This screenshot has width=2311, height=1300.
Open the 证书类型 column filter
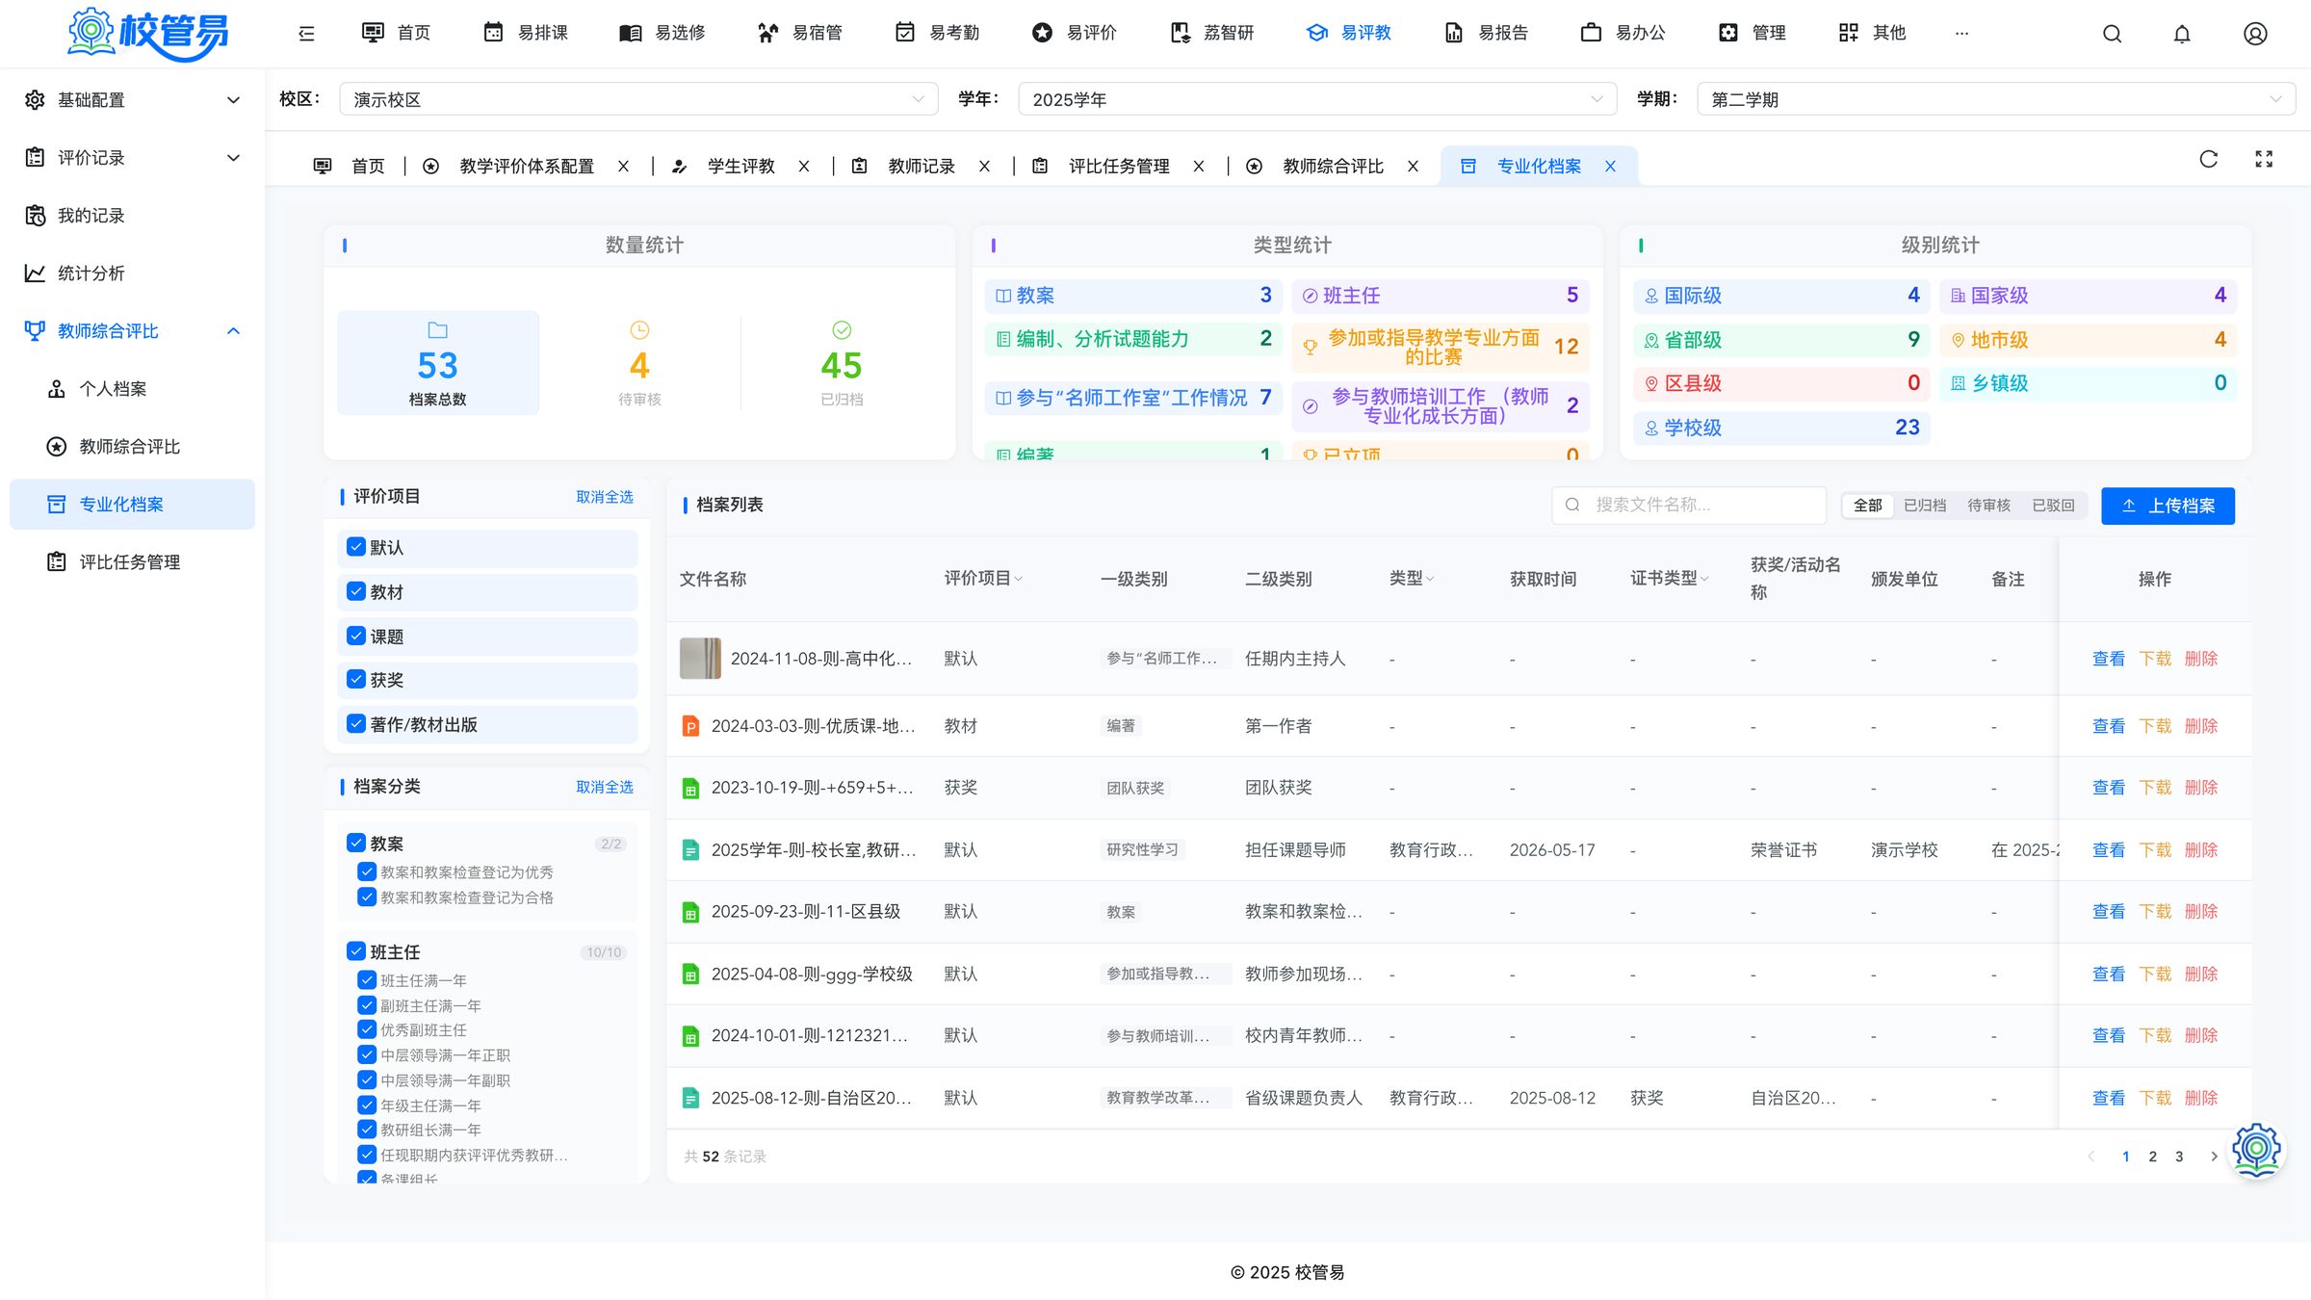click(1704, 579)
